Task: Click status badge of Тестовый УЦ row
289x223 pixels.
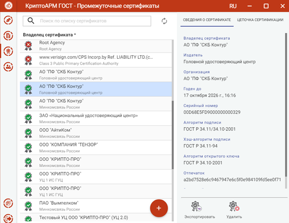Action: point(28,219)
